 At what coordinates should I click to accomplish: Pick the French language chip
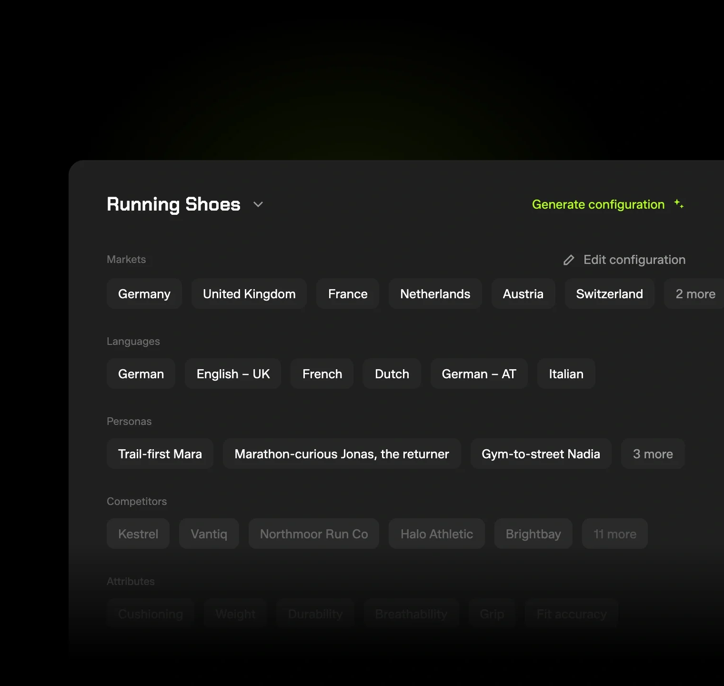(x=322, y=374)
